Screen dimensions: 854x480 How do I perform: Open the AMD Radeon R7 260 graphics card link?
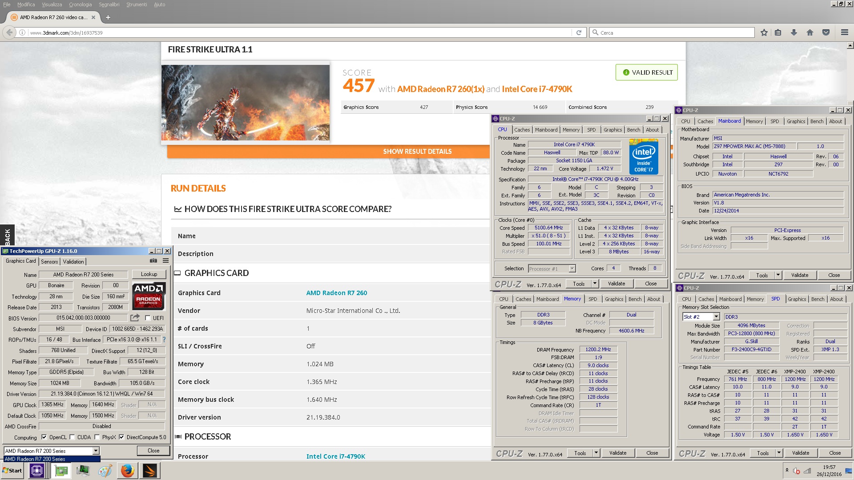(337, 293)
